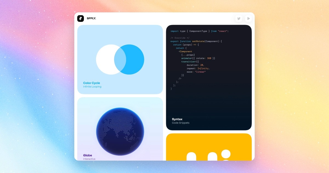The width and height of the screenshot is (329, 173).
Task: Click the 'Code Snippets' subtitle
Action: (181, 123)
